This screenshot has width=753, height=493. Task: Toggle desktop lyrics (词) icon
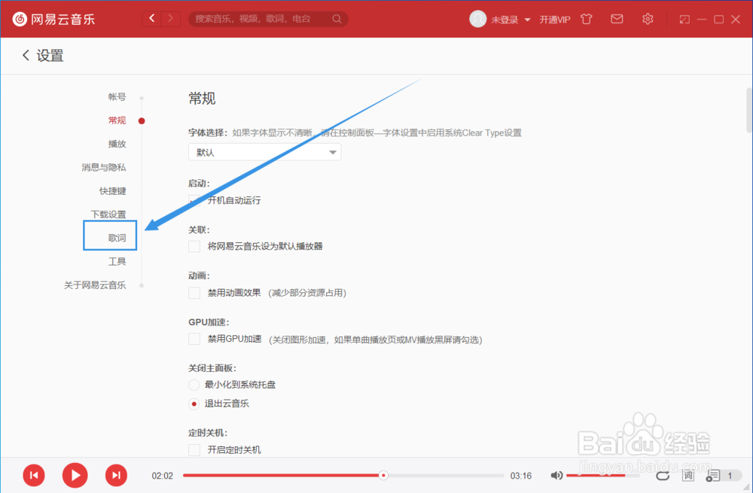[x=687, y=475]
